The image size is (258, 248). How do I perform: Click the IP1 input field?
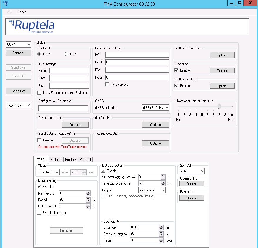point(137,55)
